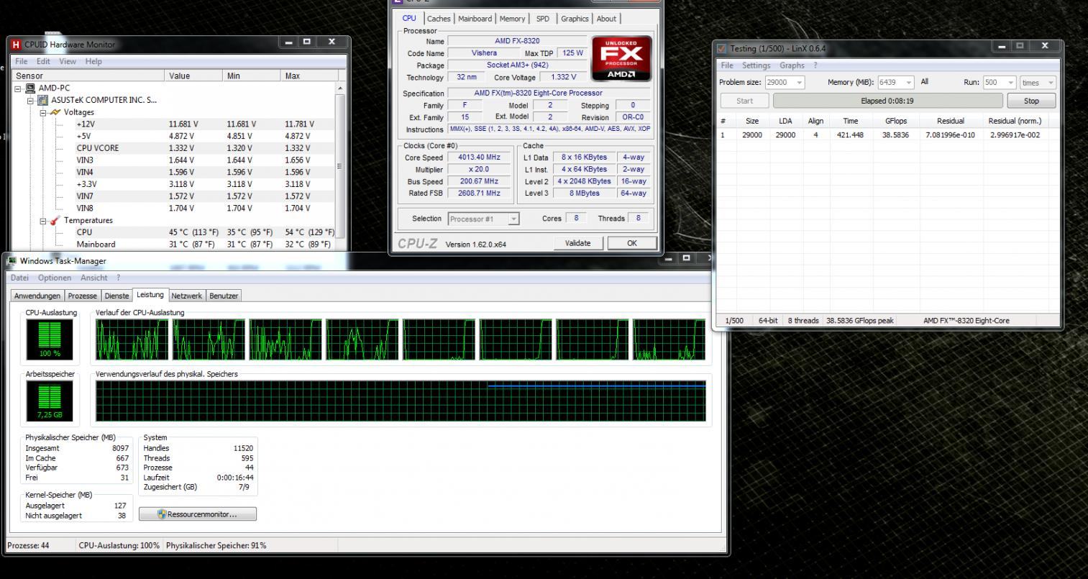Click the AMD FX processor logo in CPU-Z

(621, 58)
